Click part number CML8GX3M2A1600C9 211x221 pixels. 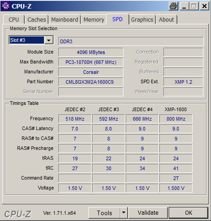click(91, 82)
